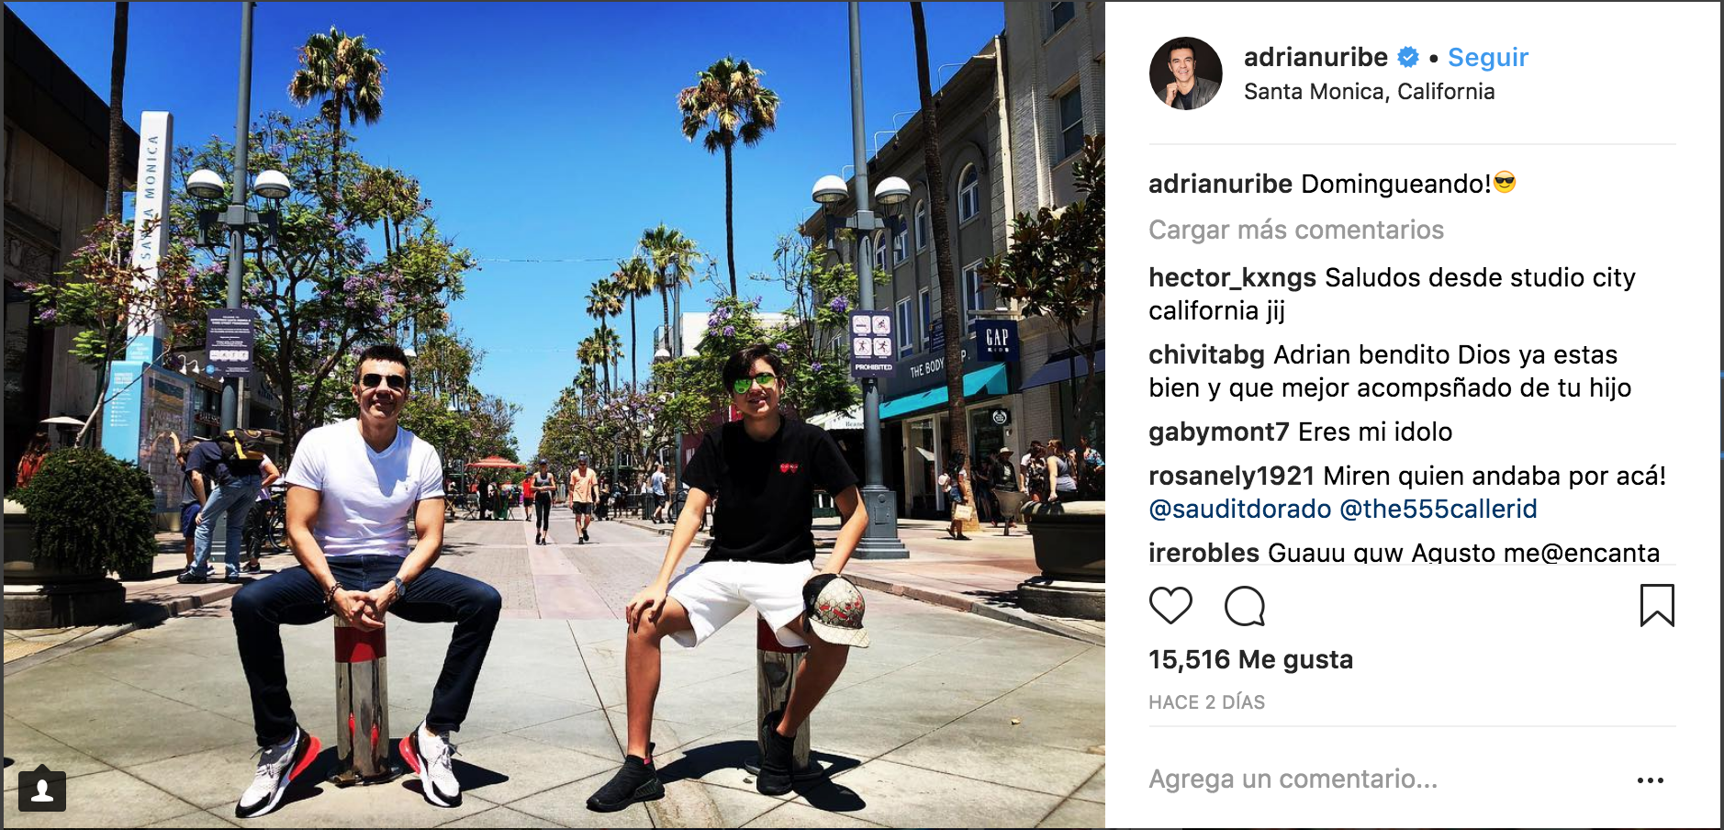The image size is (1724, 830).
Task: Show tagged people icon on the photo
Action: (42, 790)
